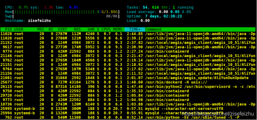This screenshot has height=120, width=257.
Task: Select supervisord process with PID 26115
Action: click(128, 87)
